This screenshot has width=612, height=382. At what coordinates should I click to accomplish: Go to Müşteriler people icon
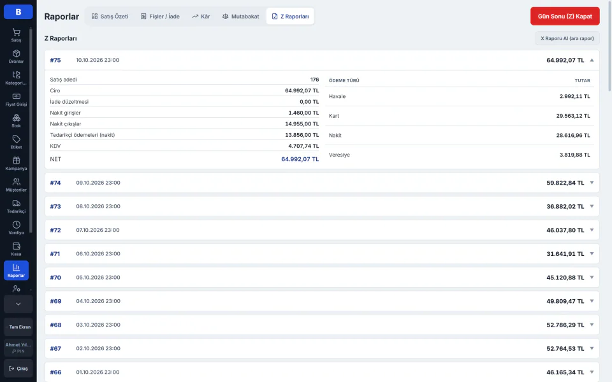pos(16,182)
